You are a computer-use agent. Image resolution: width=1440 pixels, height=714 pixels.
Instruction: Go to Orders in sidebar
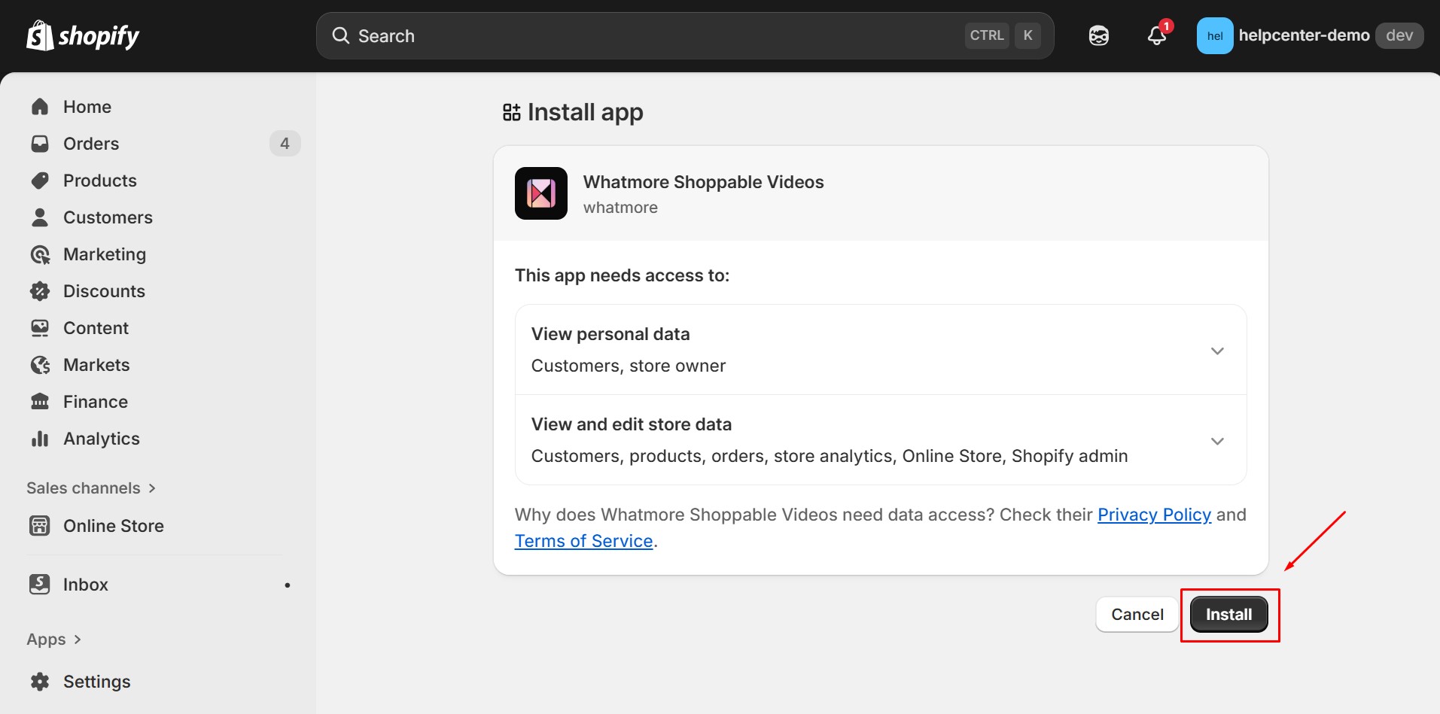point(91,144)
